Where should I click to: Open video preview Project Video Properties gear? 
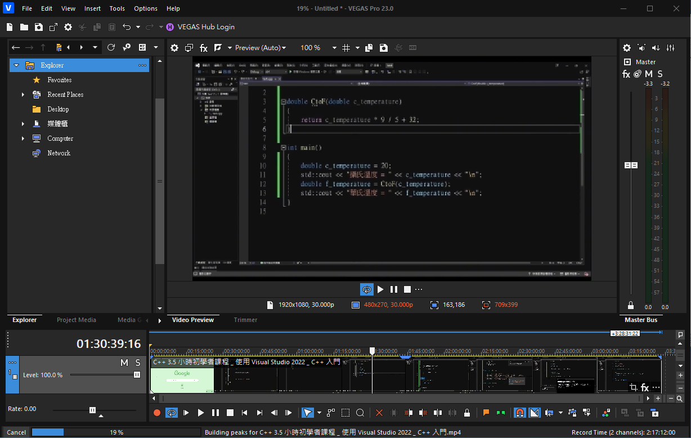click(x=174, y=48)
